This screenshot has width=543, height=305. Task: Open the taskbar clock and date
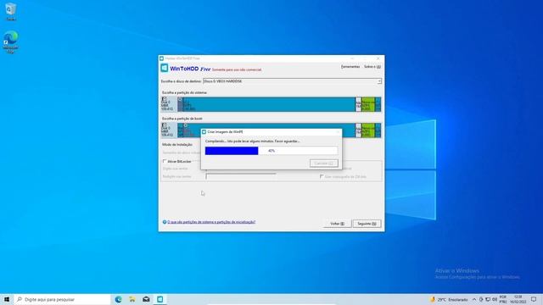(518, 299)
